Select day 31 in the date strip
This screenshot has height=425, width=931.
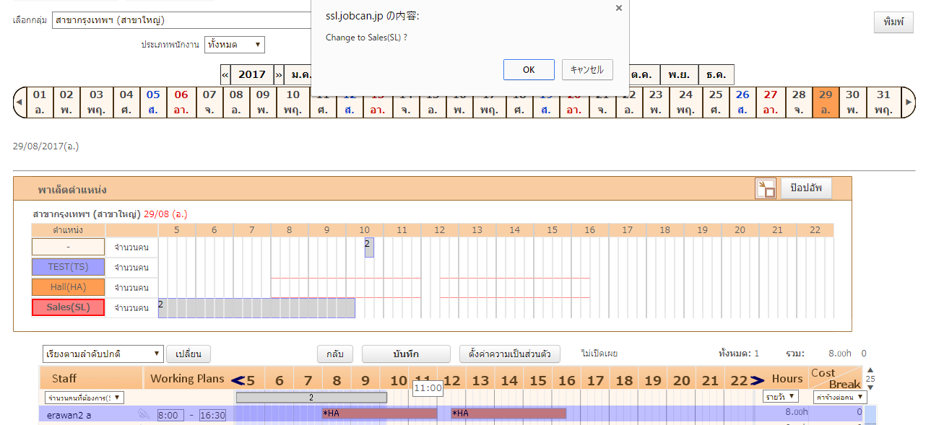pyautogui.click(x=883, y=102)
